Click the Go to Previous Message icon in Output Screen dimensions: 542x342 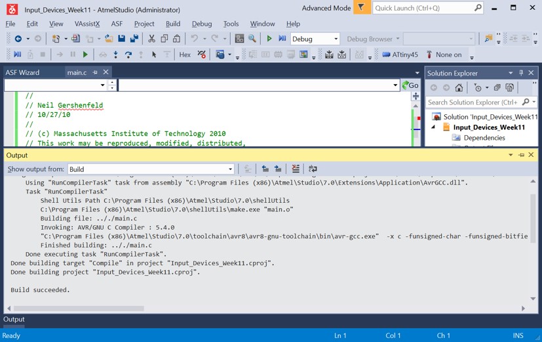tap(265, 169)
